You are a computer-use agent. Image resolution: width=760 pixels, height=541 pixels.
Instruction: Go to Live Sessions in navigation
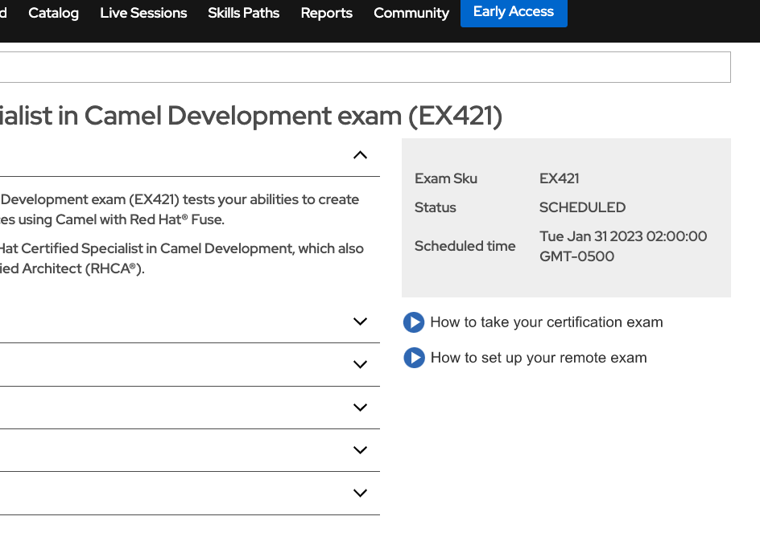pos(143,13)
